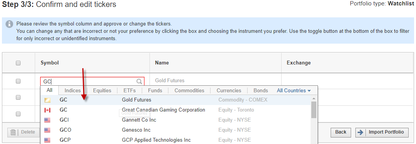
Task: Click the scroll-up arrow in results list
Action: pos(314,98)
